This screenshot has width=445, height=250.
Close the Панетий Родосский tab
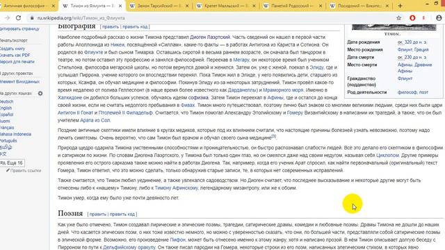321,6
